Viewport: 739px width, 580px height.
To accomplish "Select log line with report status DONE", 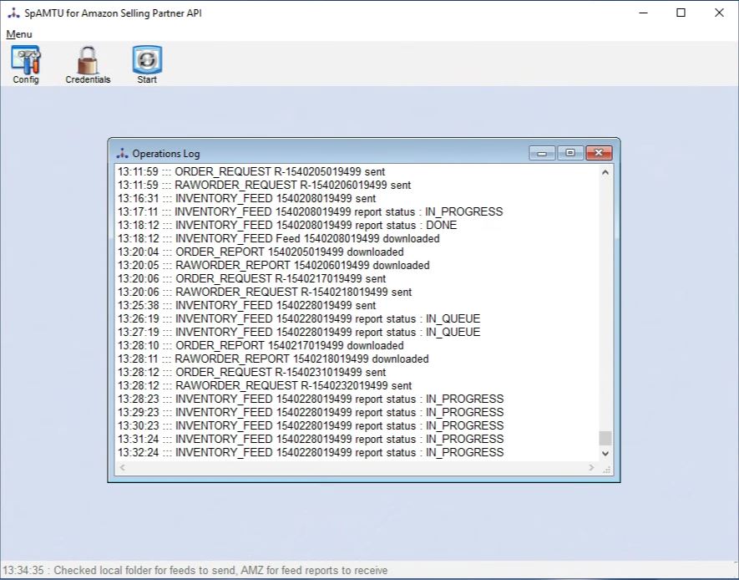I will pyautogui.click(x=287, y=225).
